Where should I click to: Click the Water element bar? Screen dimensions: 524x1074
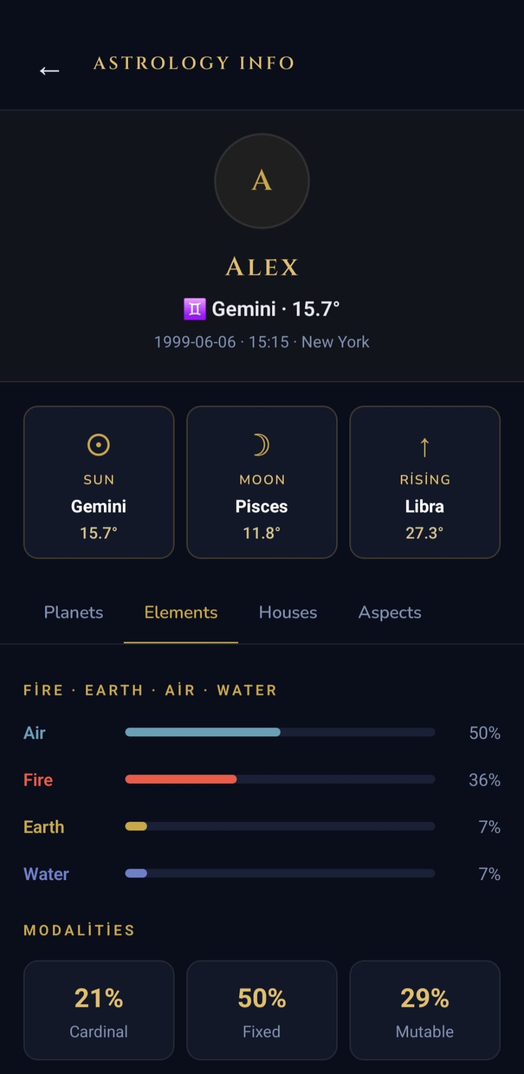click(280, 873)
